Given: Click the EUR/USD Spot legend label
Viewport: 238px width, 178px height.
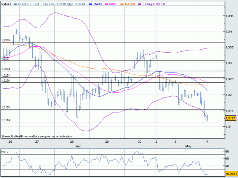Looking at the screenshot, I should (x=29, y=4).
